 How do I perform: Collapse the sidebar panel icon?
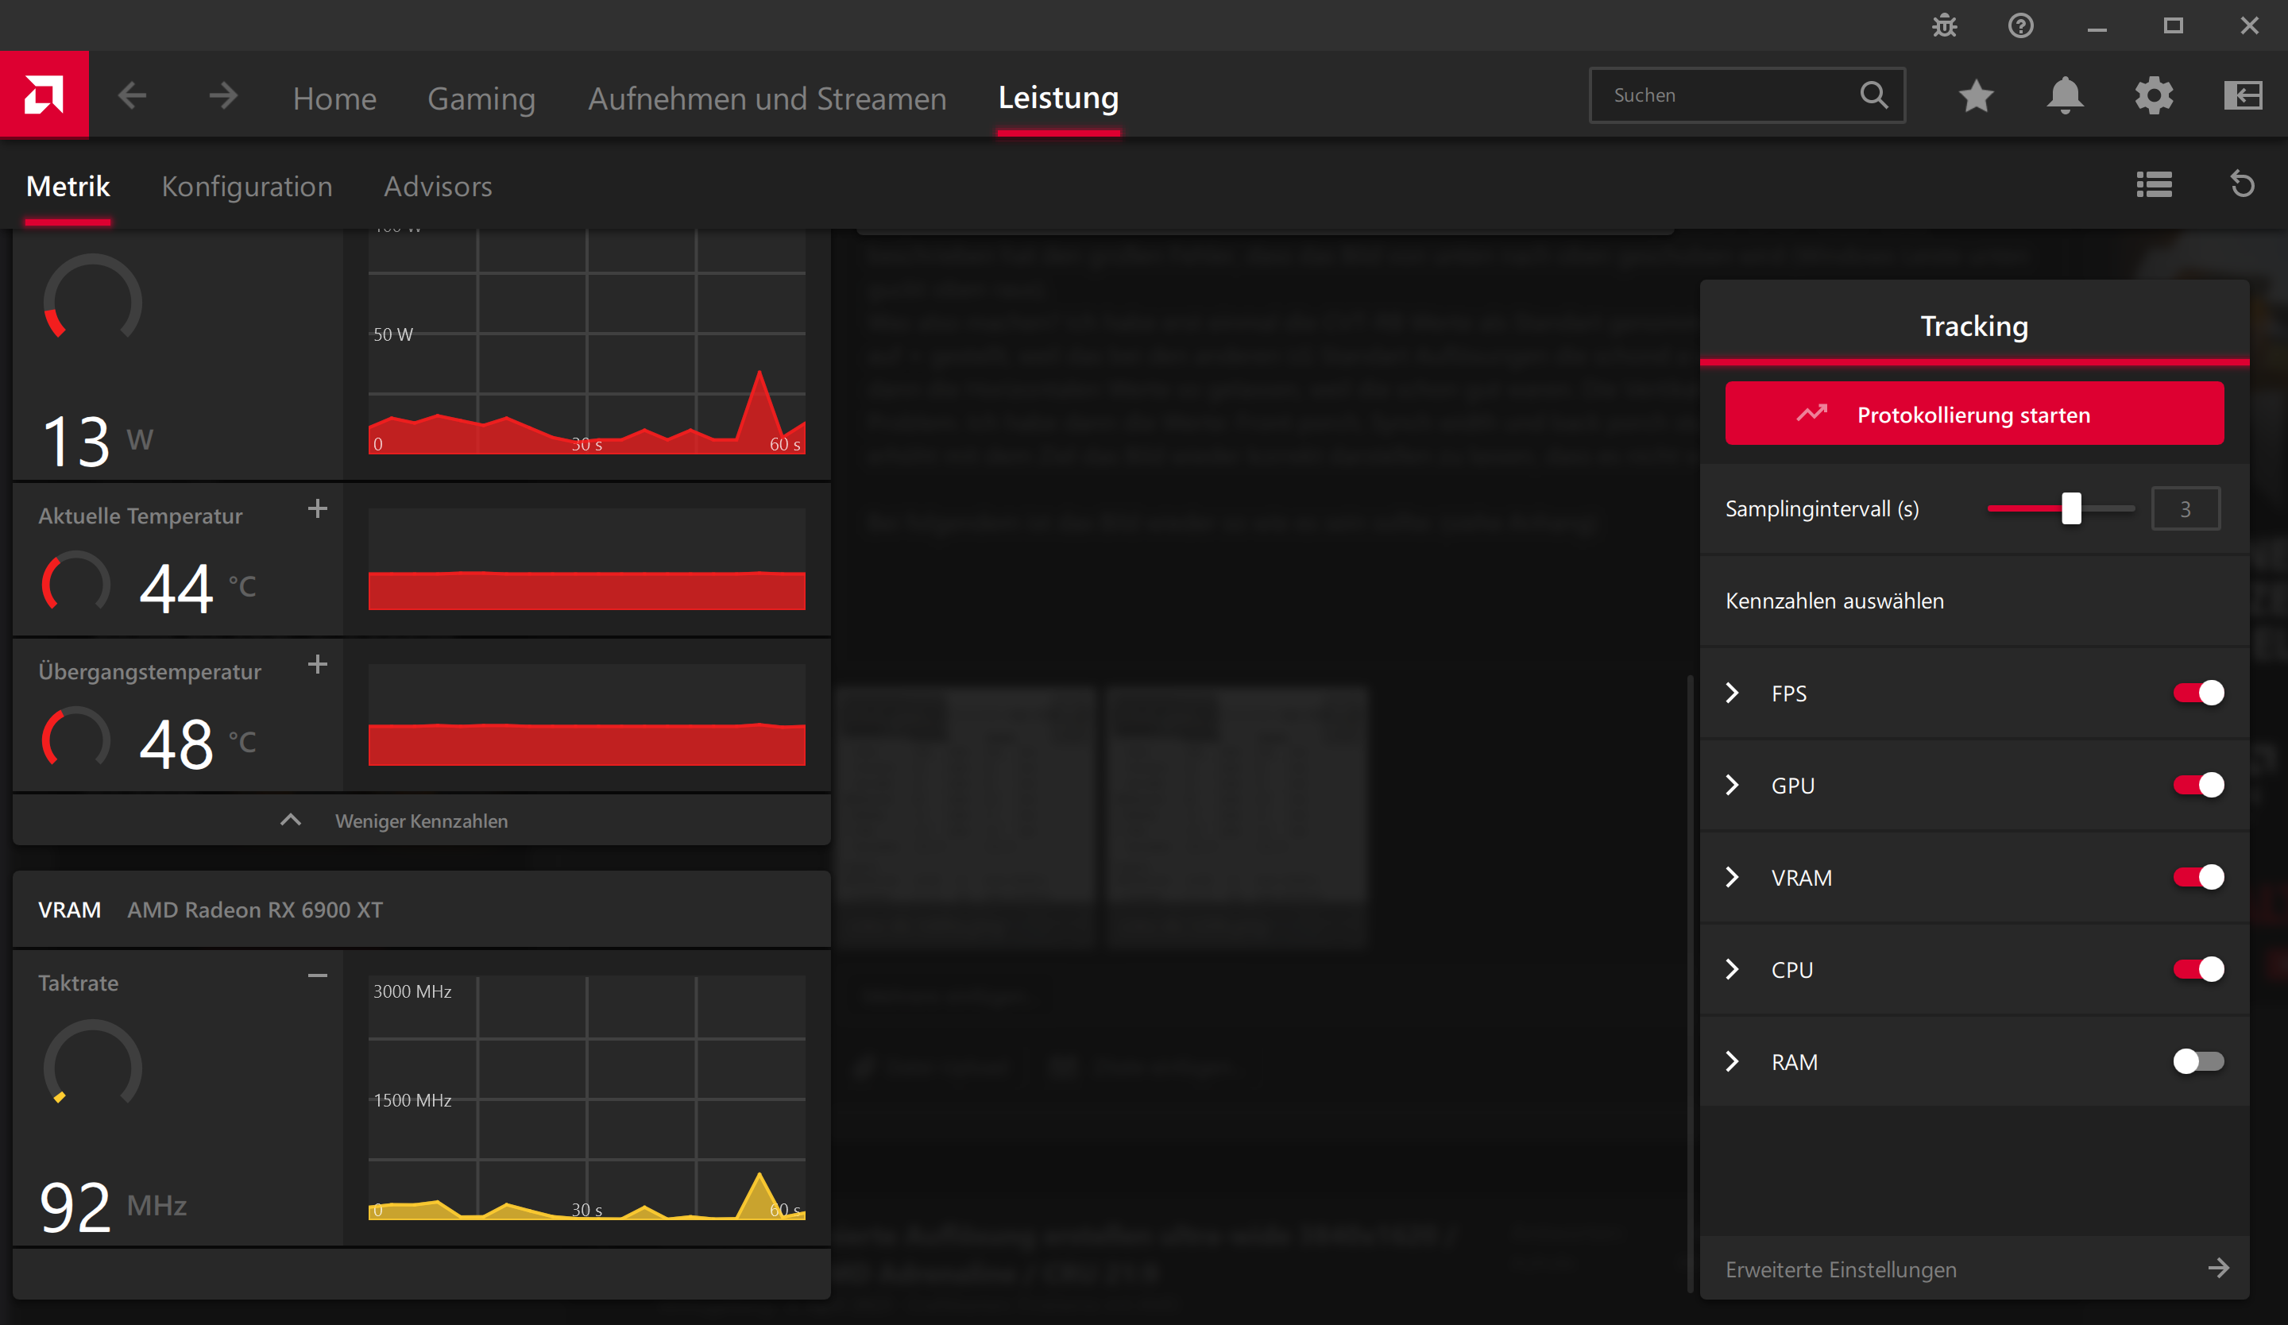2242,95
